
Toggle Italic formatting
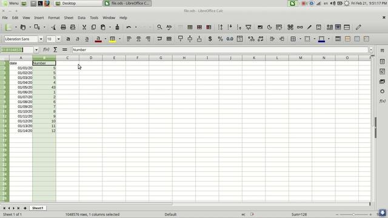tap(78, 39)
